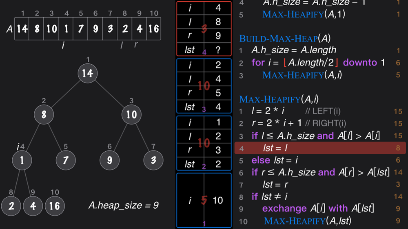The width and height of the screenshot is (408, 229).
Task: Click the r pointer label beneath the array
Action: (x=136, y=45)
